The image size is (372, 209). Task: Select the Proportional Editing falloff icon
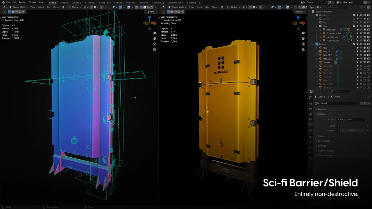pos(106,7)
